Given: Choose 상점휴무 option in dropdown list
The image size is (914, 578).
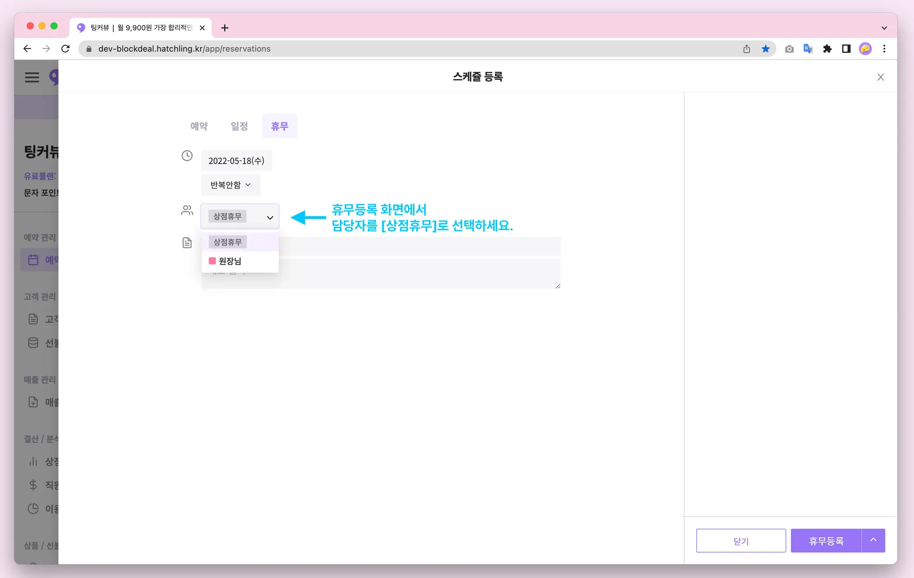Looking at the screenshot, I should tap(228, 242).
